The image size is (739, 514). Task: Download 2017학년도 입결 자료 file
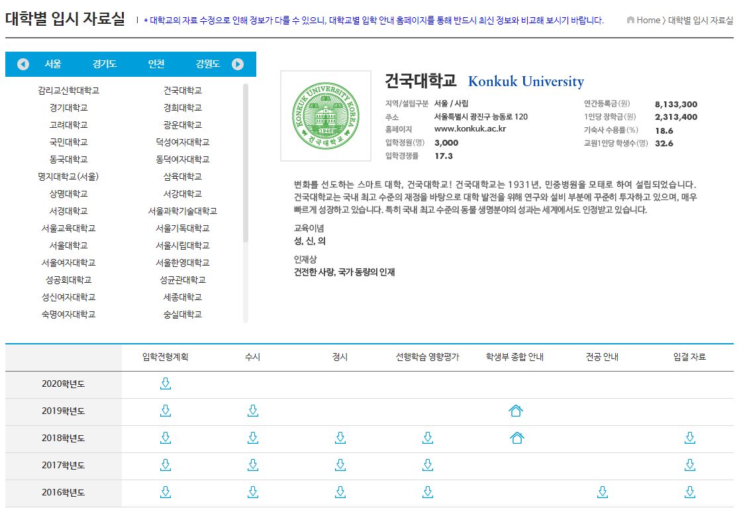coord(690,466)
